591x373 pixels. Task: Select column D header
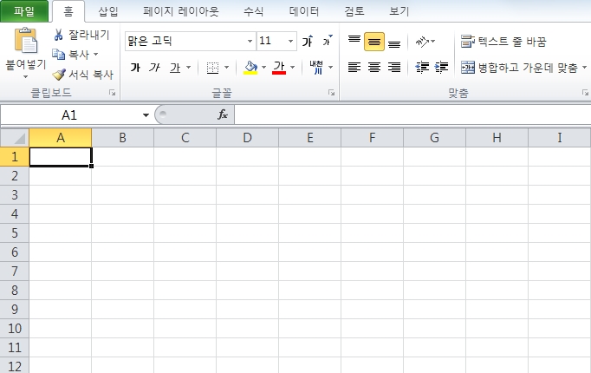[x=247, y=138]
